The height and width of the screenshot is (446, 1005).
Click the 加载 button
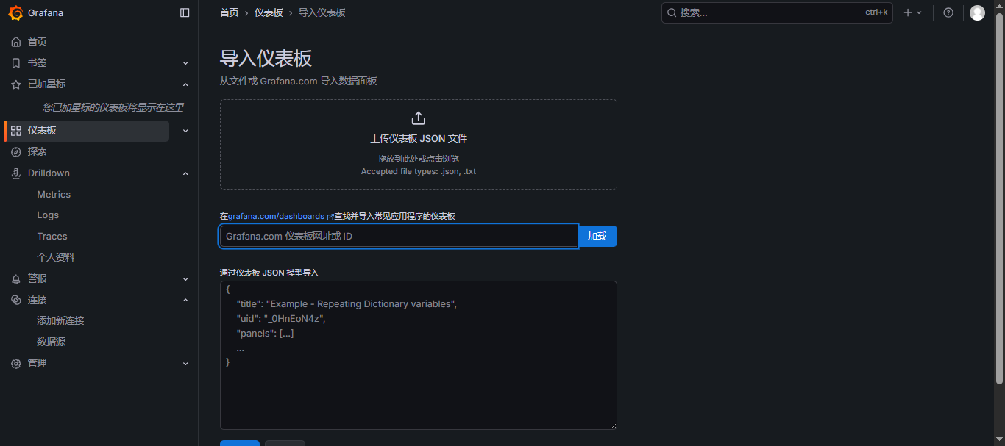pyautogui.click(x=597, y=237)
